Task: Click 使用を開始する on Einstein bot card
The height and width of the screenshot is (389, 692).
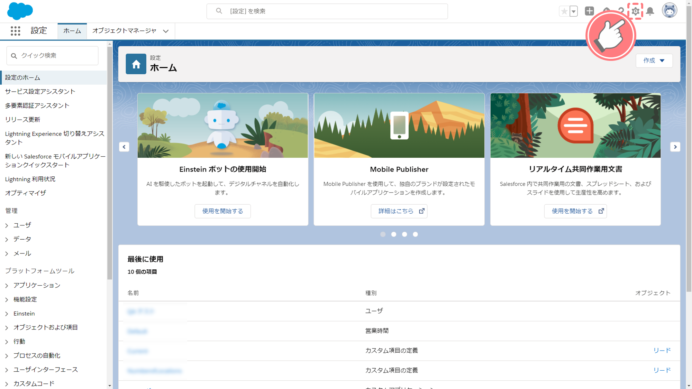Action: coord(222,211)
